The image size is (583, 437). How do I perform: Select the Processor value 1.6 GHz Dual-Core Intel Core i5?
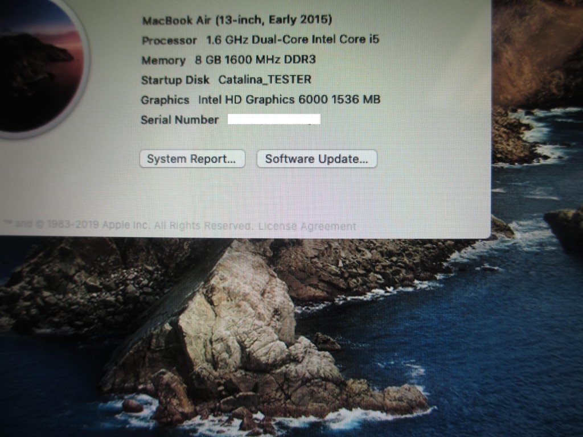(293, 39)
